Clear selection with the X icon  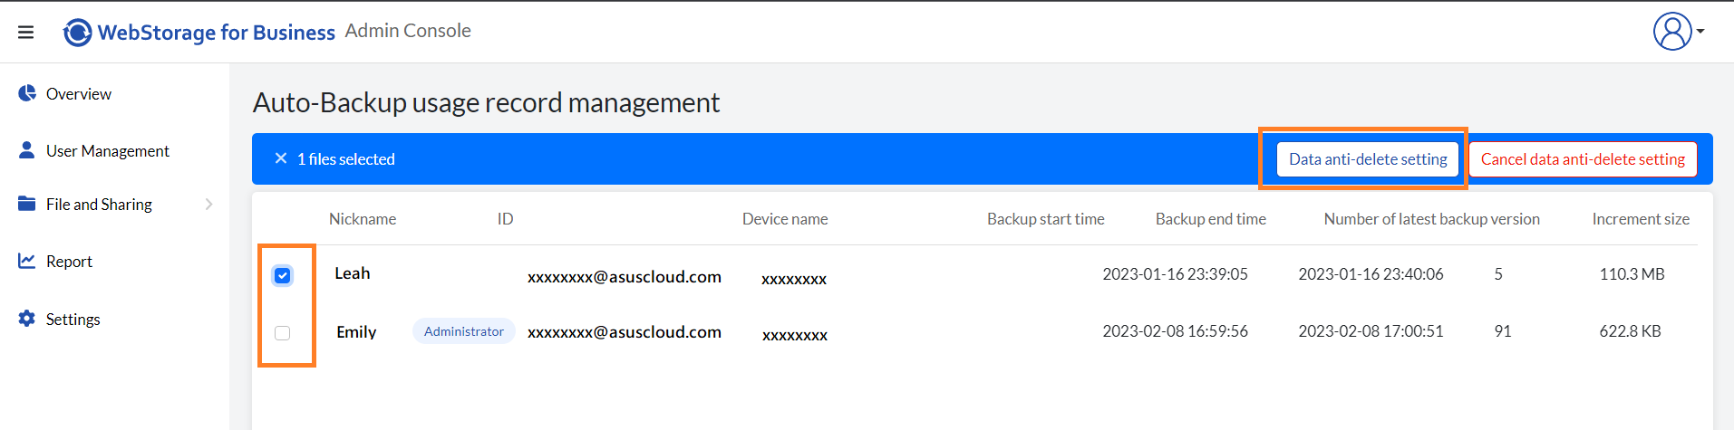[281, 158]
